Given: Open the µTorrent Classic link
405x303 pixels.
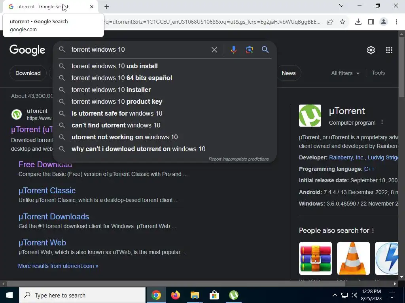Looking at the screenshot, I should (x=47, y=191).
